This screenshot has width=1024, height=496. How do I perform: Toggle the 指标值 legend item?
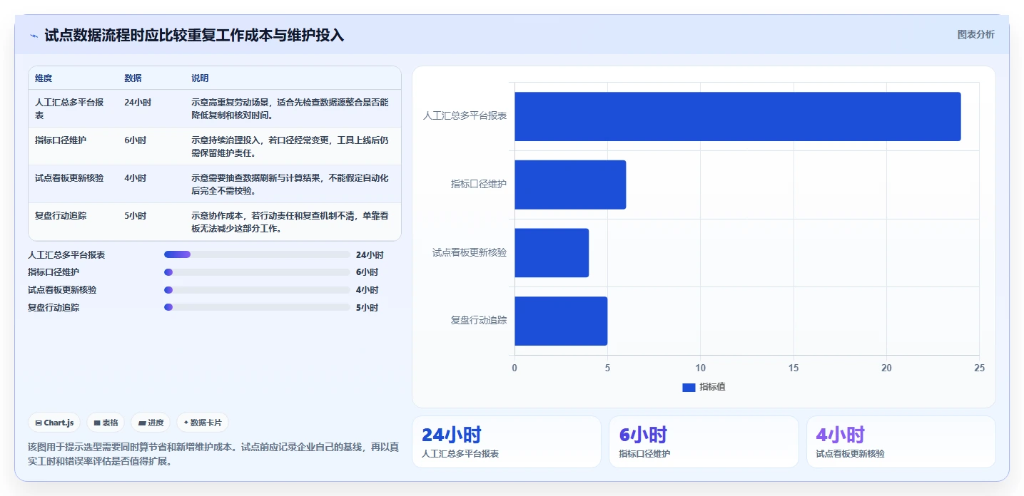pyautogui.click(x=704, y=387)
